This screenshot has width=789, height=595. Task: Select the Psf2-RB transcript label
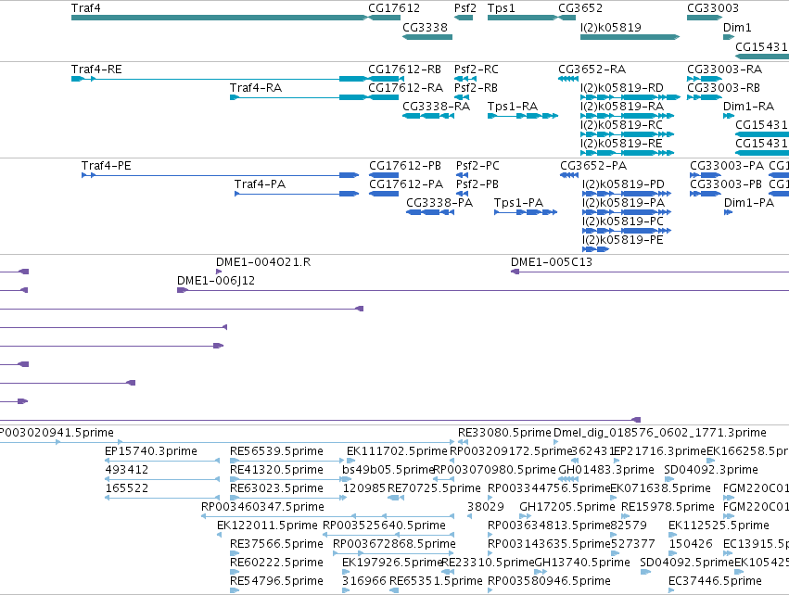click(476, 88)
